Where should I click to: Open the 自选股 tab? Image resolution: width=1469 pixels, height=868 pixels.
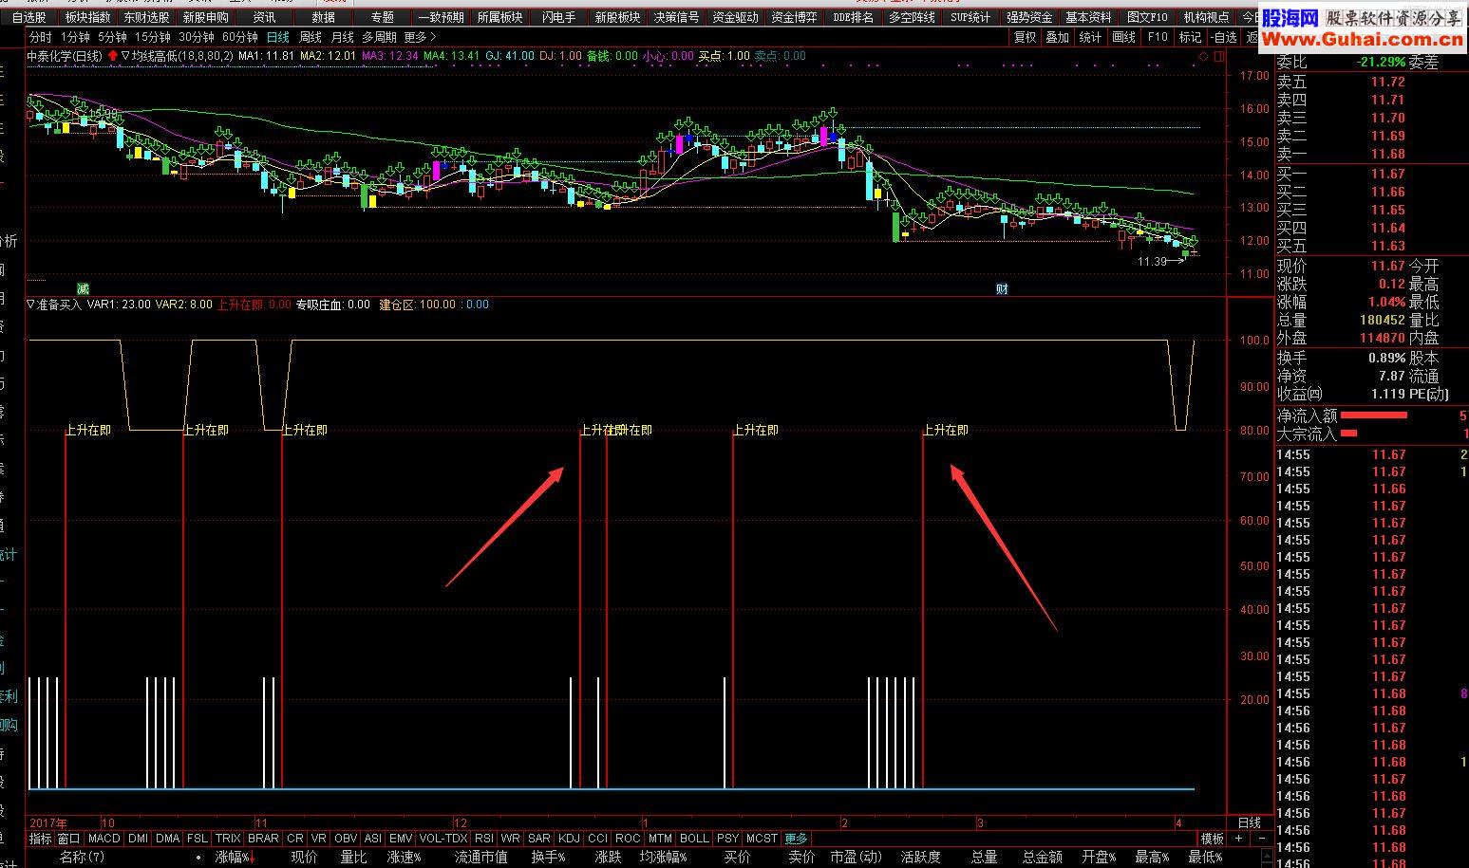28,17
